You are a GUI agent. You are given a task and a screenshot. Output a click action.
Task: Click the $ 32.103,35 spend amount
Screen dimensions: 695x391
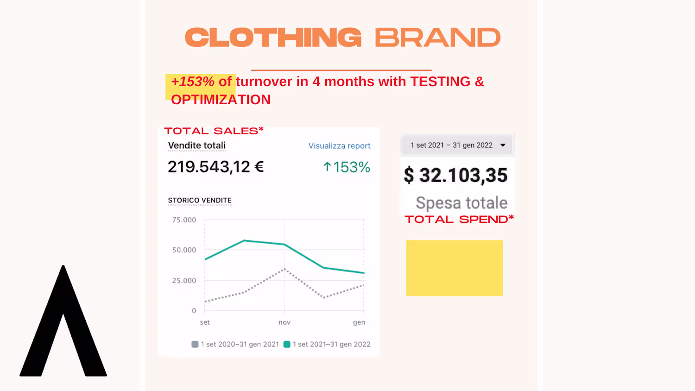(456, 176)
